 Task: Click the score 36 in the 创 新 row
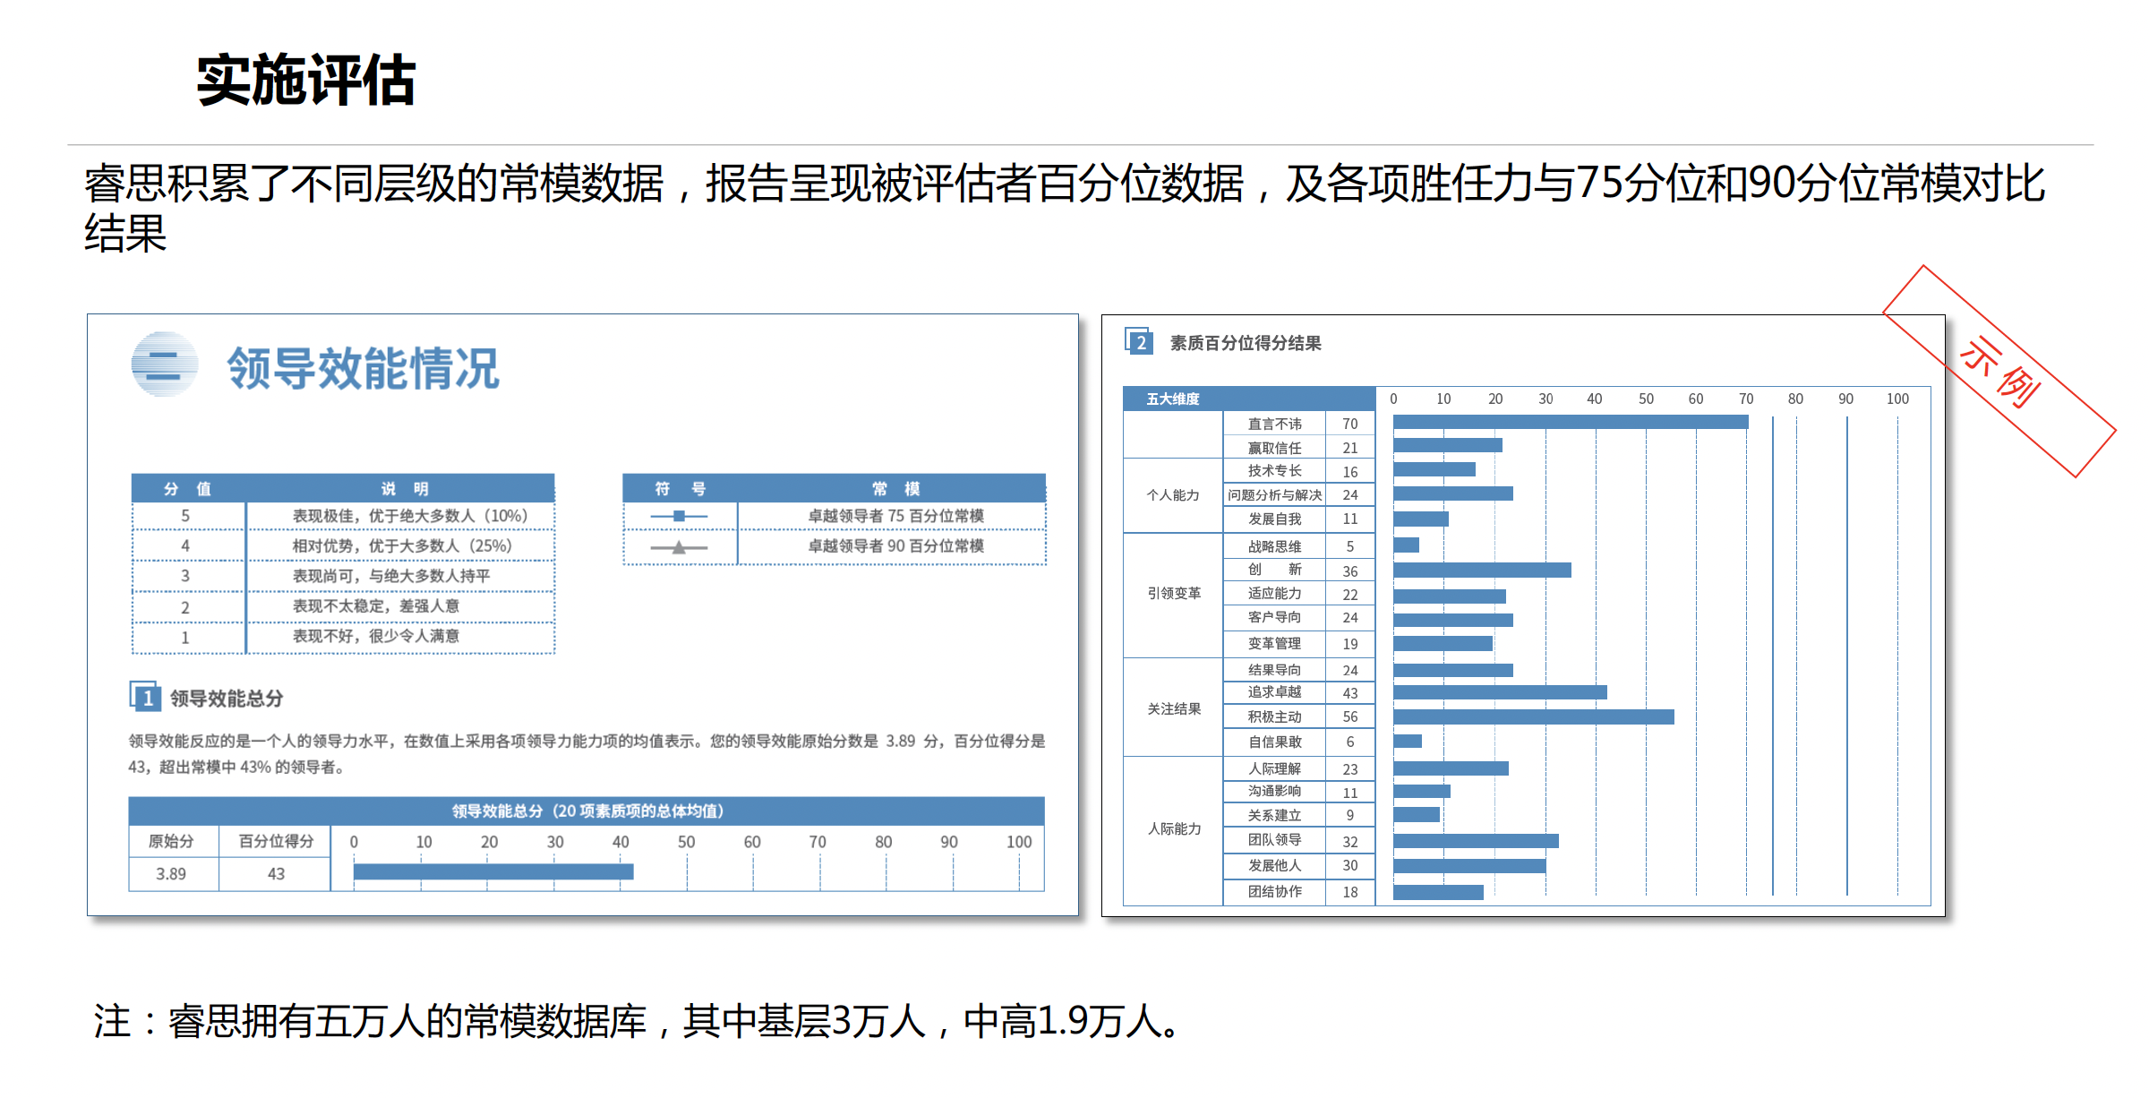(1350, 570)
